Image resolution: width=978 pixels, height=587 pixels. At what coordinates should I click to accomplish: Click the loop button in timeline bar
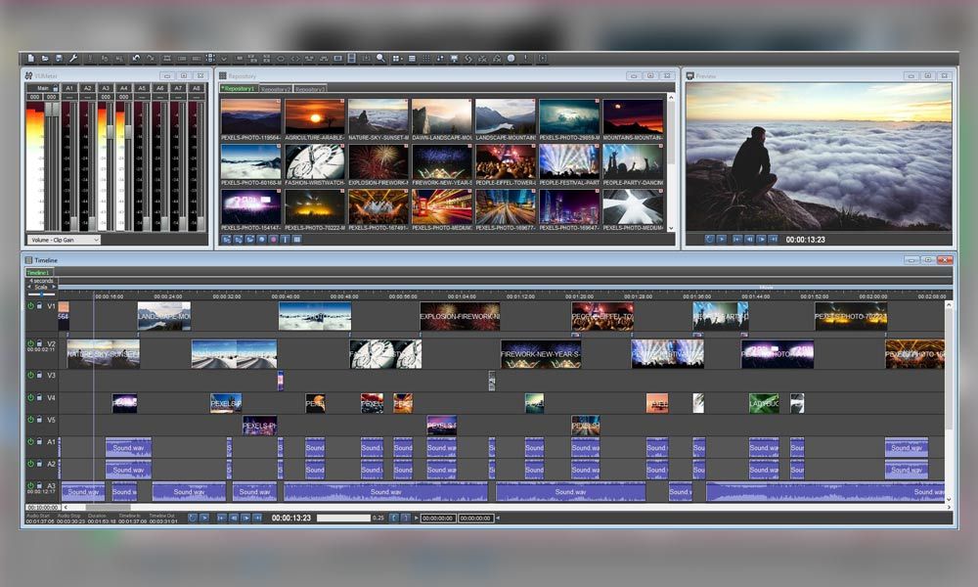[192, 518]
